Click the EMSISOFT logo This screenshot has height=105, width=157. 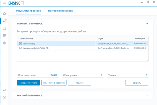click(16, 3)
